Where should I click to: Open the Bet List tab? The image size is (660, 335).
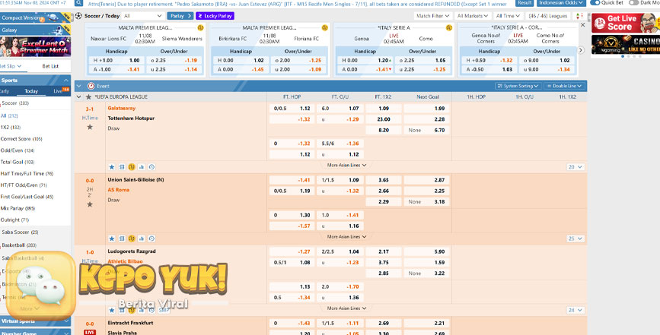pyautogui.click(x=50, y=66)
